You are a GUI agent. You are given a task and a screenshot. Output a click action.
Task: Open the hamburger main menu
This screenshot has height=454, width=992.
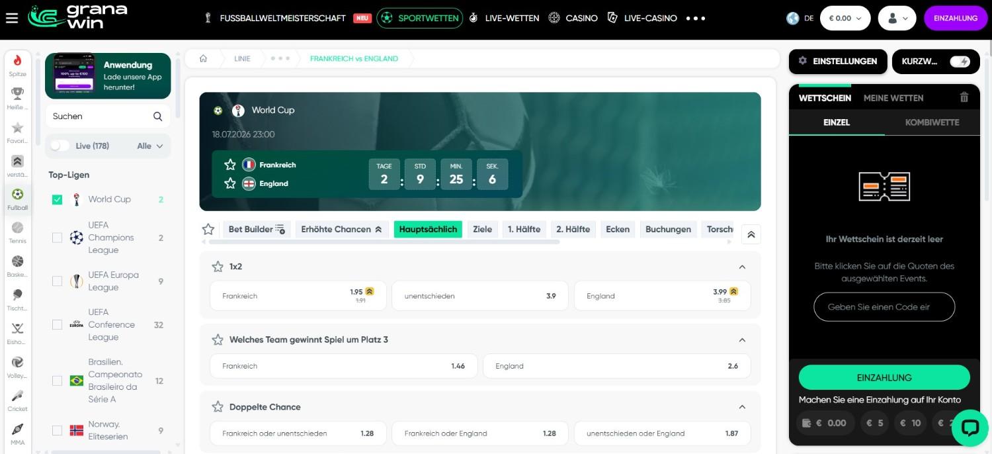coord(11,18)
